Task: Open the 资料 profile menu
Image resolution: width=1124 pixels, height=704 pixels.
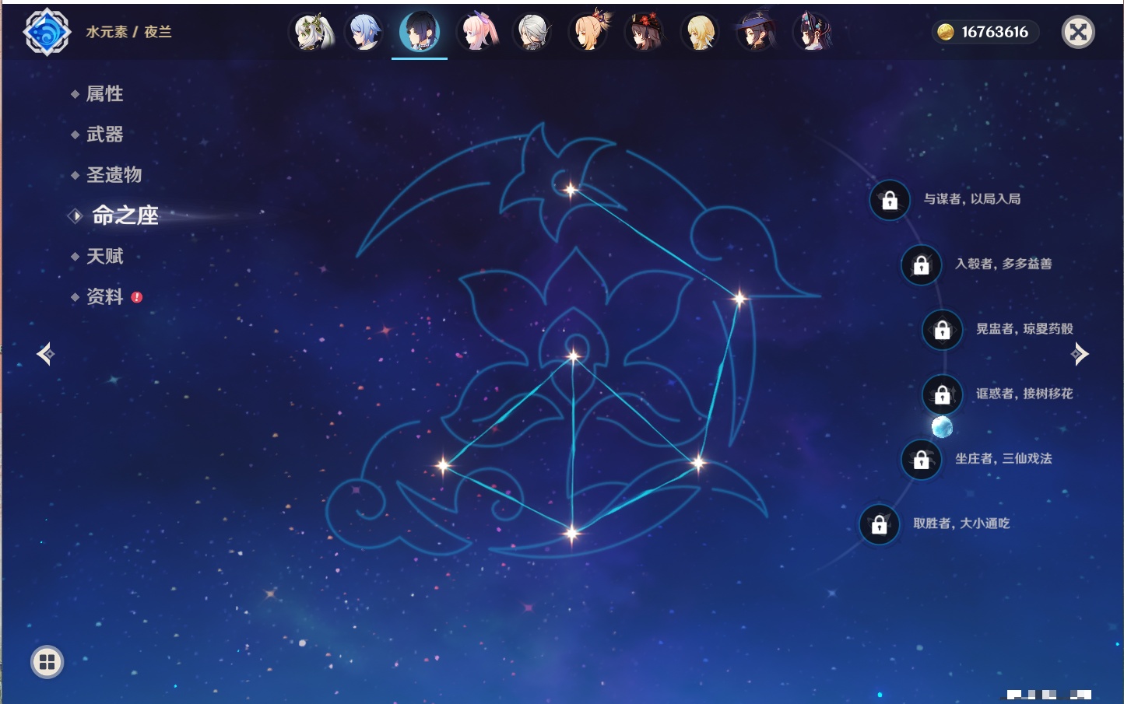Action: tap(104, 296)
